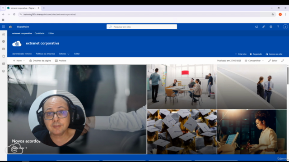Screen dimensions: 289x162
Task: Open Chrome apps grid in bookmarks bar
Action: point(3,20)
